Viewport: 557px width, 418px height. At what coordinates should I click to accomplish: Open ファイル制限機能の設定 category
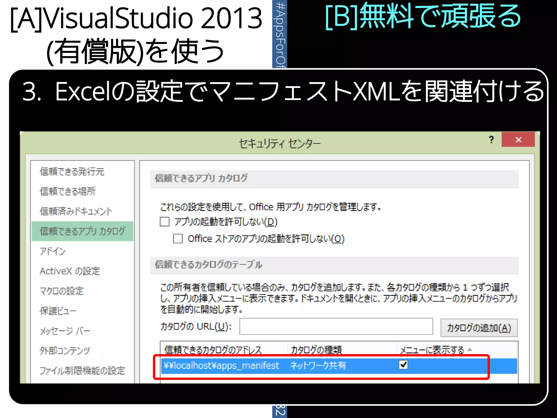pos(82,370)
